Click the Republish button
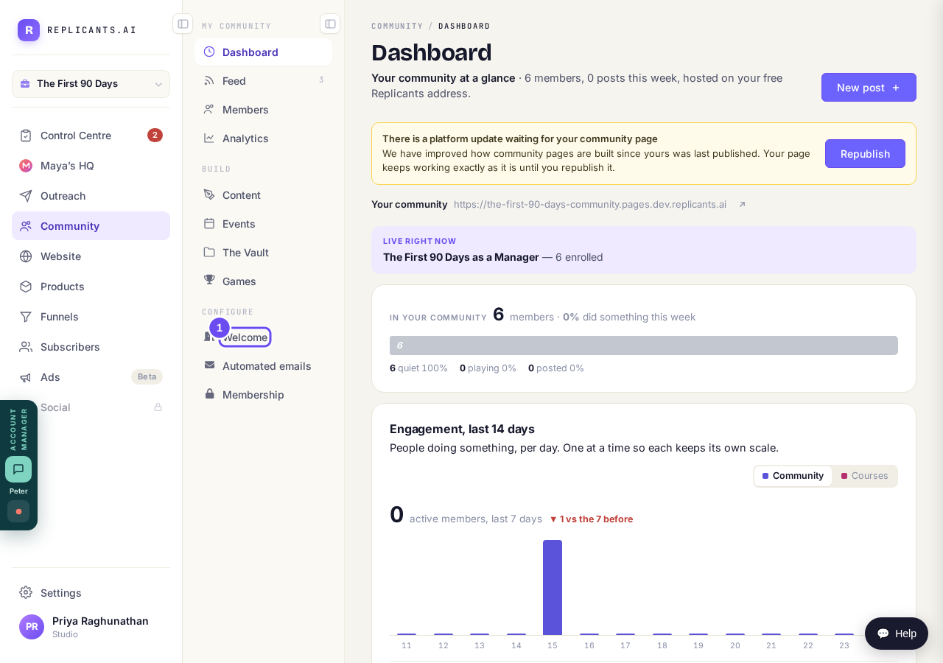 865,154
